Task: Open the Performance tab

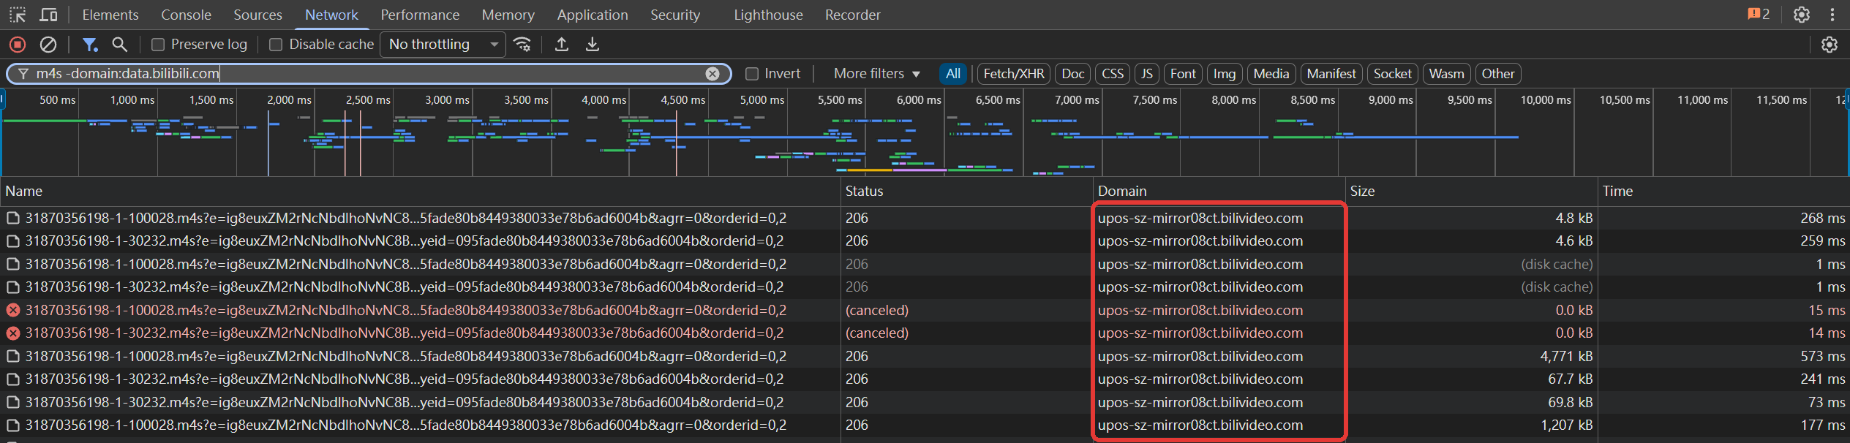Action: (420, 15)
